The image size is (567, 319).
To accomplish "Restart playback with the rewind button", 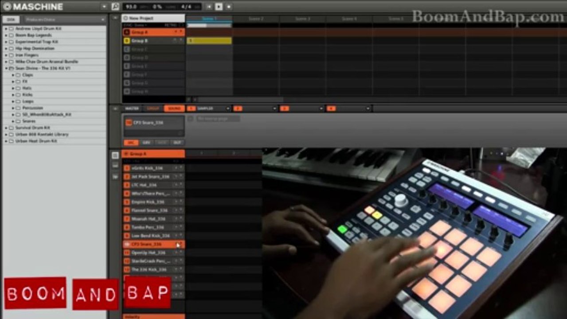I will (209, 7).
